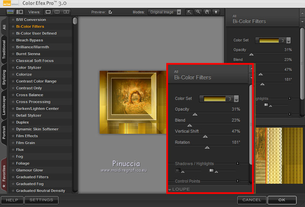Viewport: 305px width, 207px height.
Task: Select the Colorize filter
Action: click(x=24, y=74)
